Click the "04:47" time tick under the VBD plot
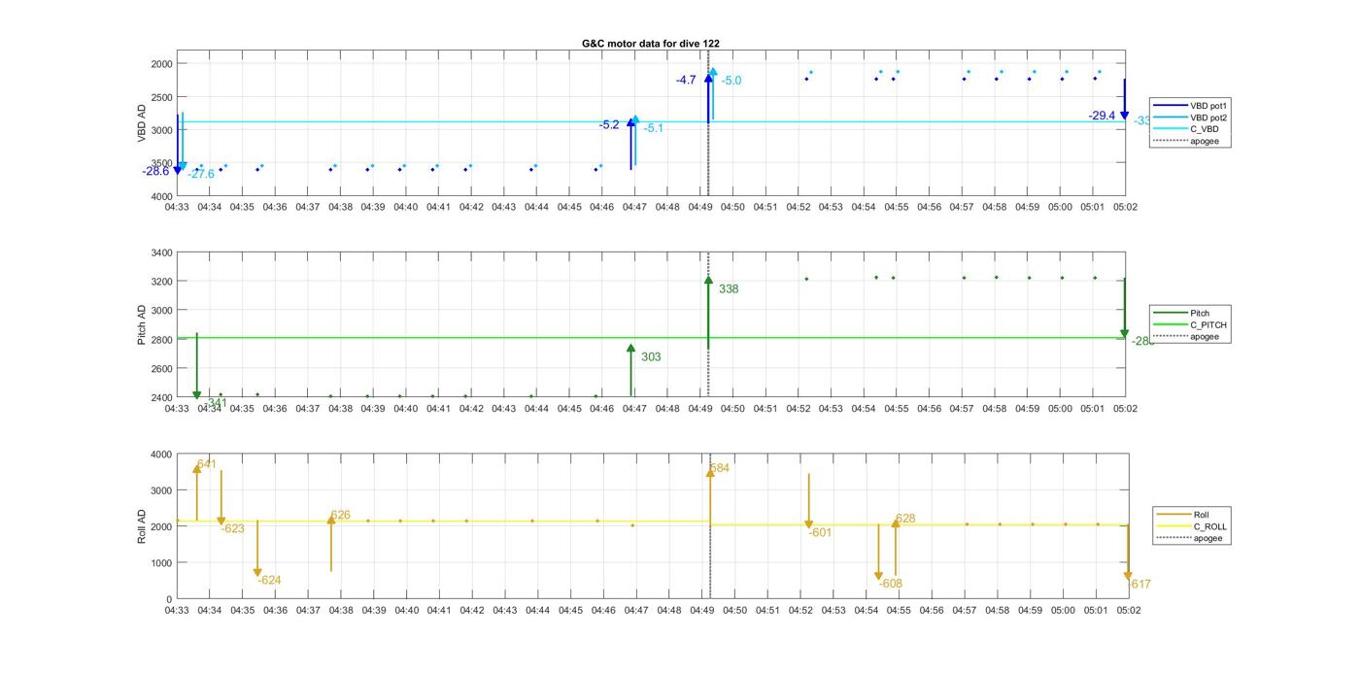The width and height of the screenshot is (1360, 673). click(x=635, y=207)
